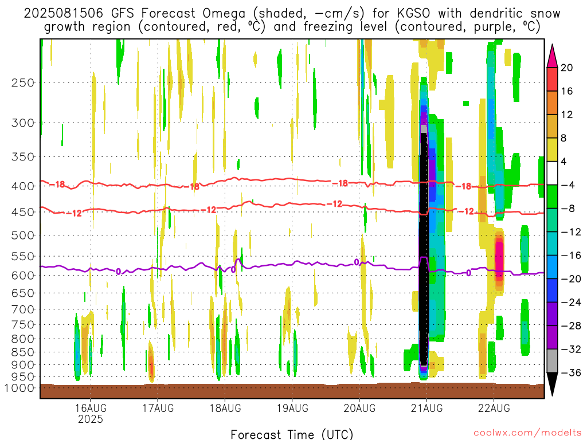Pick the bright green -4 to -8 colorbar segment

[552, 197]
